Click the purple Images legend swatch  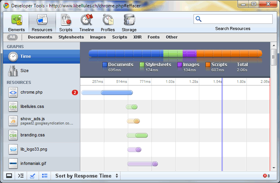pos(180,65)
